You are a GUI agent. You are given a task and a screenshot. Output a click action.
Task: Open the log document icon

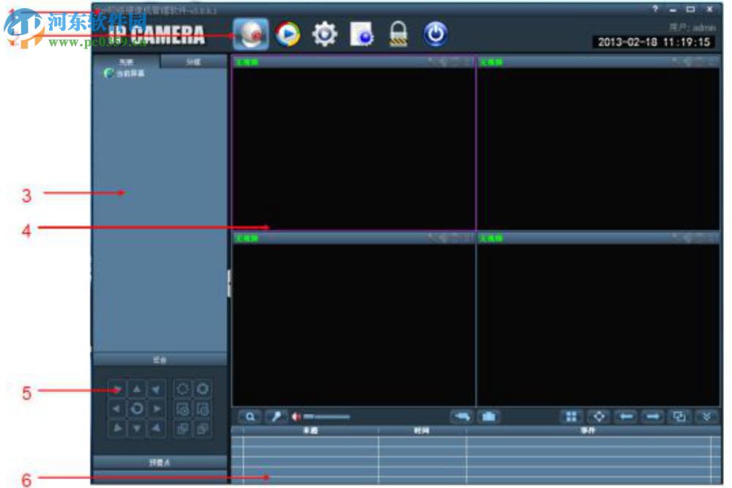[x=362, y=34]
